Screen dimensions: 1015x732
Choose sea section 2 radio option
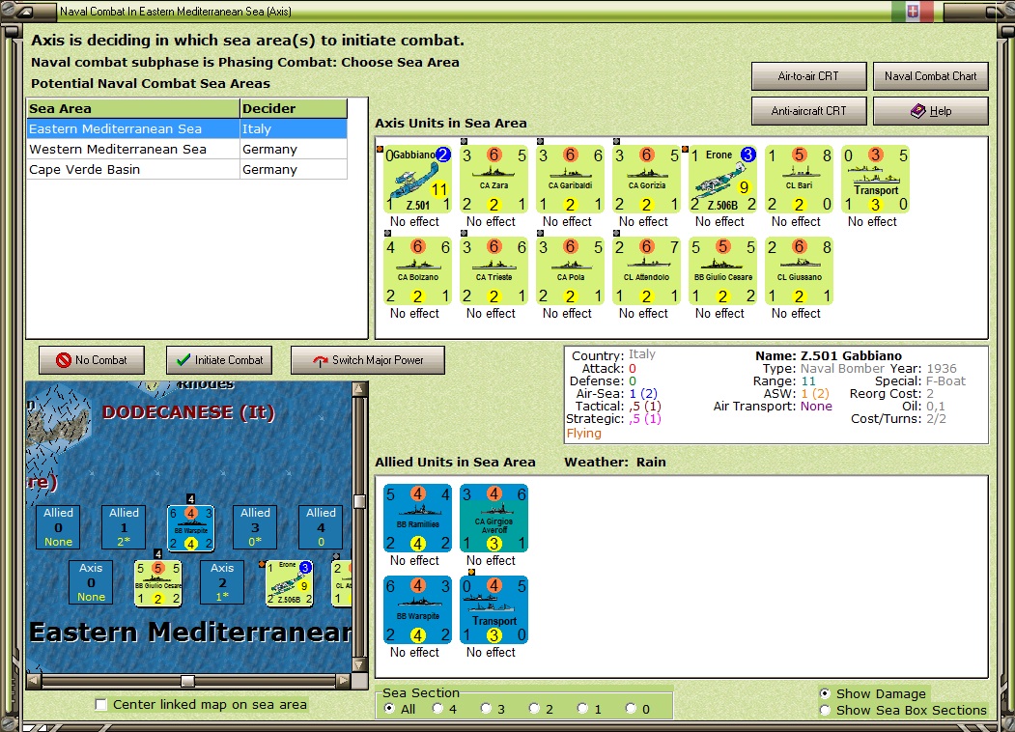coord(534,709)
